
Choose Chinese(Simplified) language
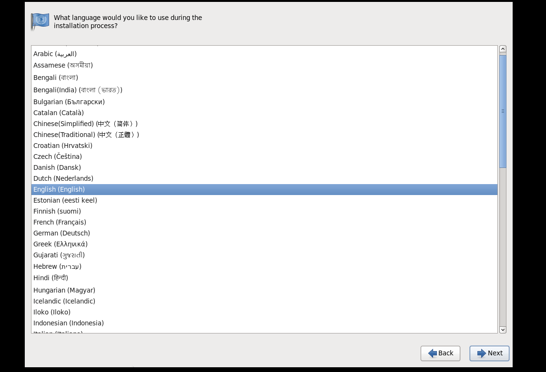click(x=86, y=124)
